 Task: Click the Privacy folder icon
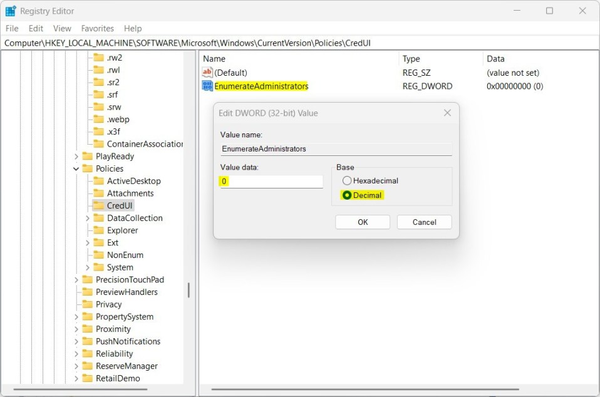pos(88,304)
